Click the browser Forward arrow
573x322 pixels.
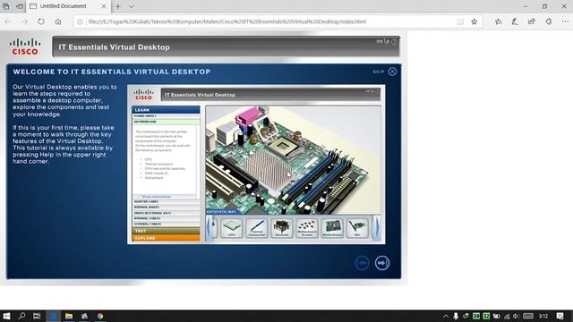(24, 21)
